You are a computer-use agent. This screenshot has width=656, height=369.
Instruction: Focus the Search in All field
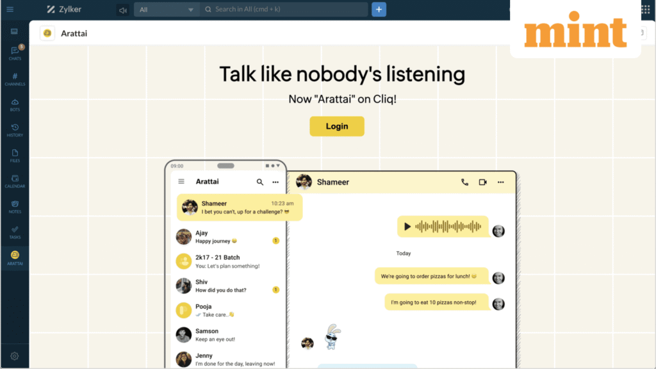(x=284, y=9)
